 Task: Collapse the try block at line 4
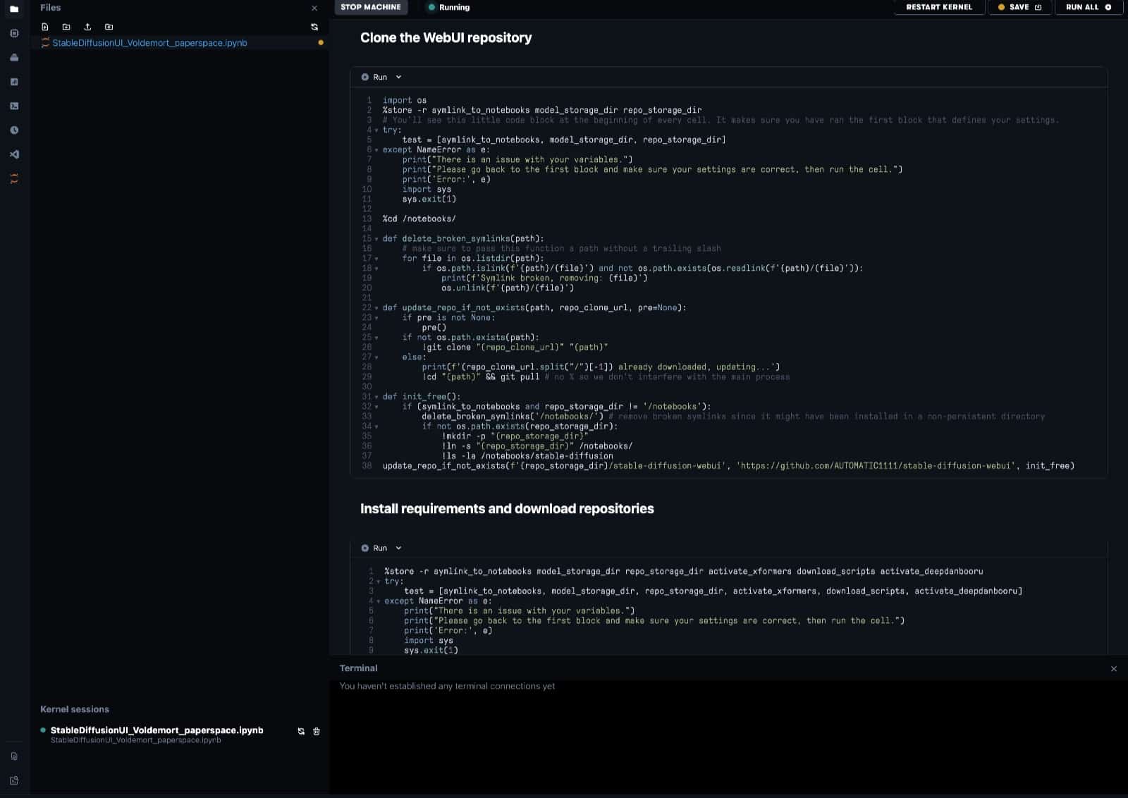[x=376, y=130]
